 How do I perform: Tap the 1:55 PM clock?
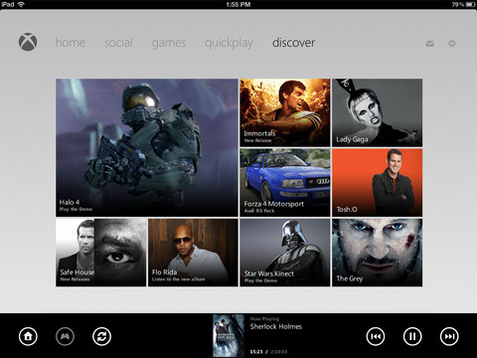coord(238,4)
